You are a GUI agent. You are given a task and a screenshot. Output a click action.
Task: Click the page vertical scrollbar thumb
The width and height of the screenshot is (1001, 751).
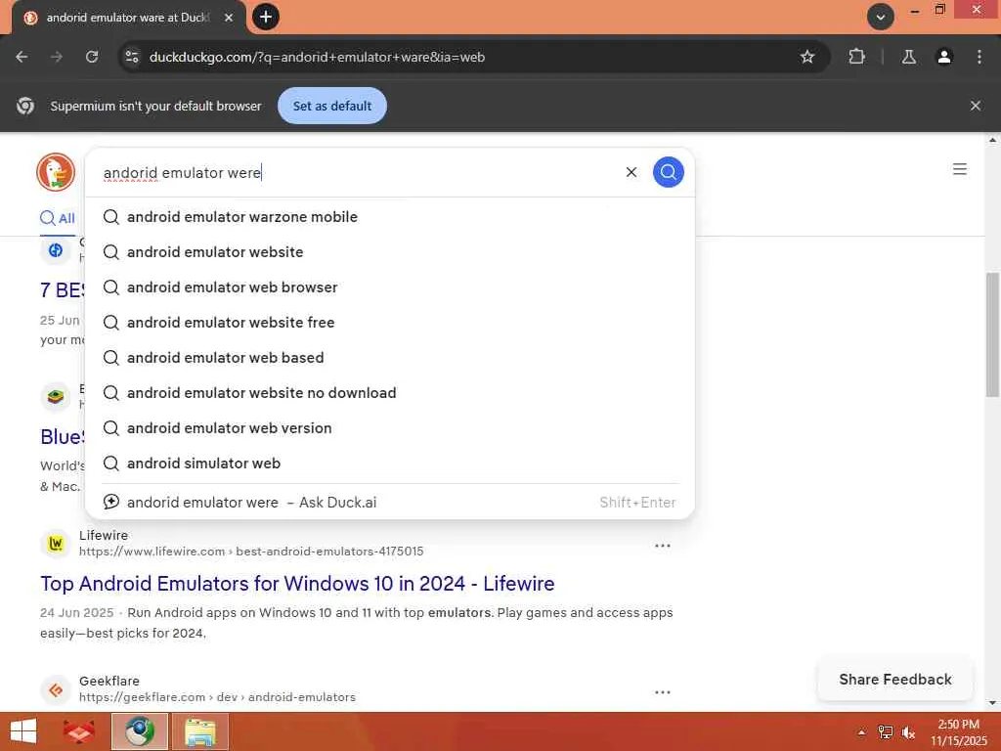[x=992, y=334]
